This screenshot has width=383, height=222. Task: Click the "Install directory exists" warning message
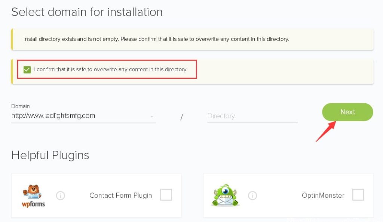(156, 39)
